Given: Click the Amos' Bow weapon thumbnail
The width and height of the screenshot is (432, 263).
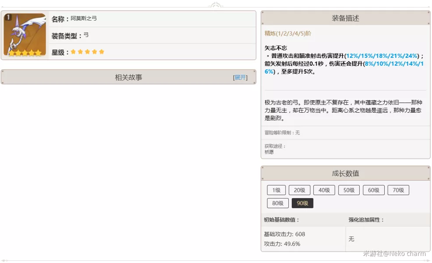Looking at the screenshot, I should 25,35.
